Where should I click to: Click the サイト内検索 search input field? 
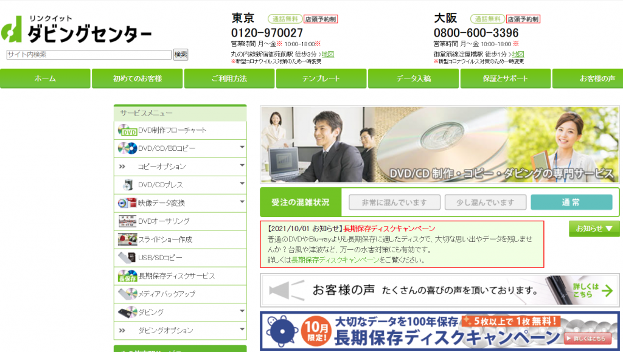click(89, 55)
